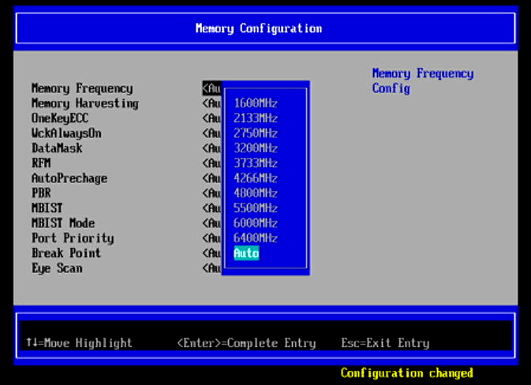Choose 5500MHz in the list
The height and width of the screenshot is (385, 531).
pyautogui.click(x=256, y=208)
